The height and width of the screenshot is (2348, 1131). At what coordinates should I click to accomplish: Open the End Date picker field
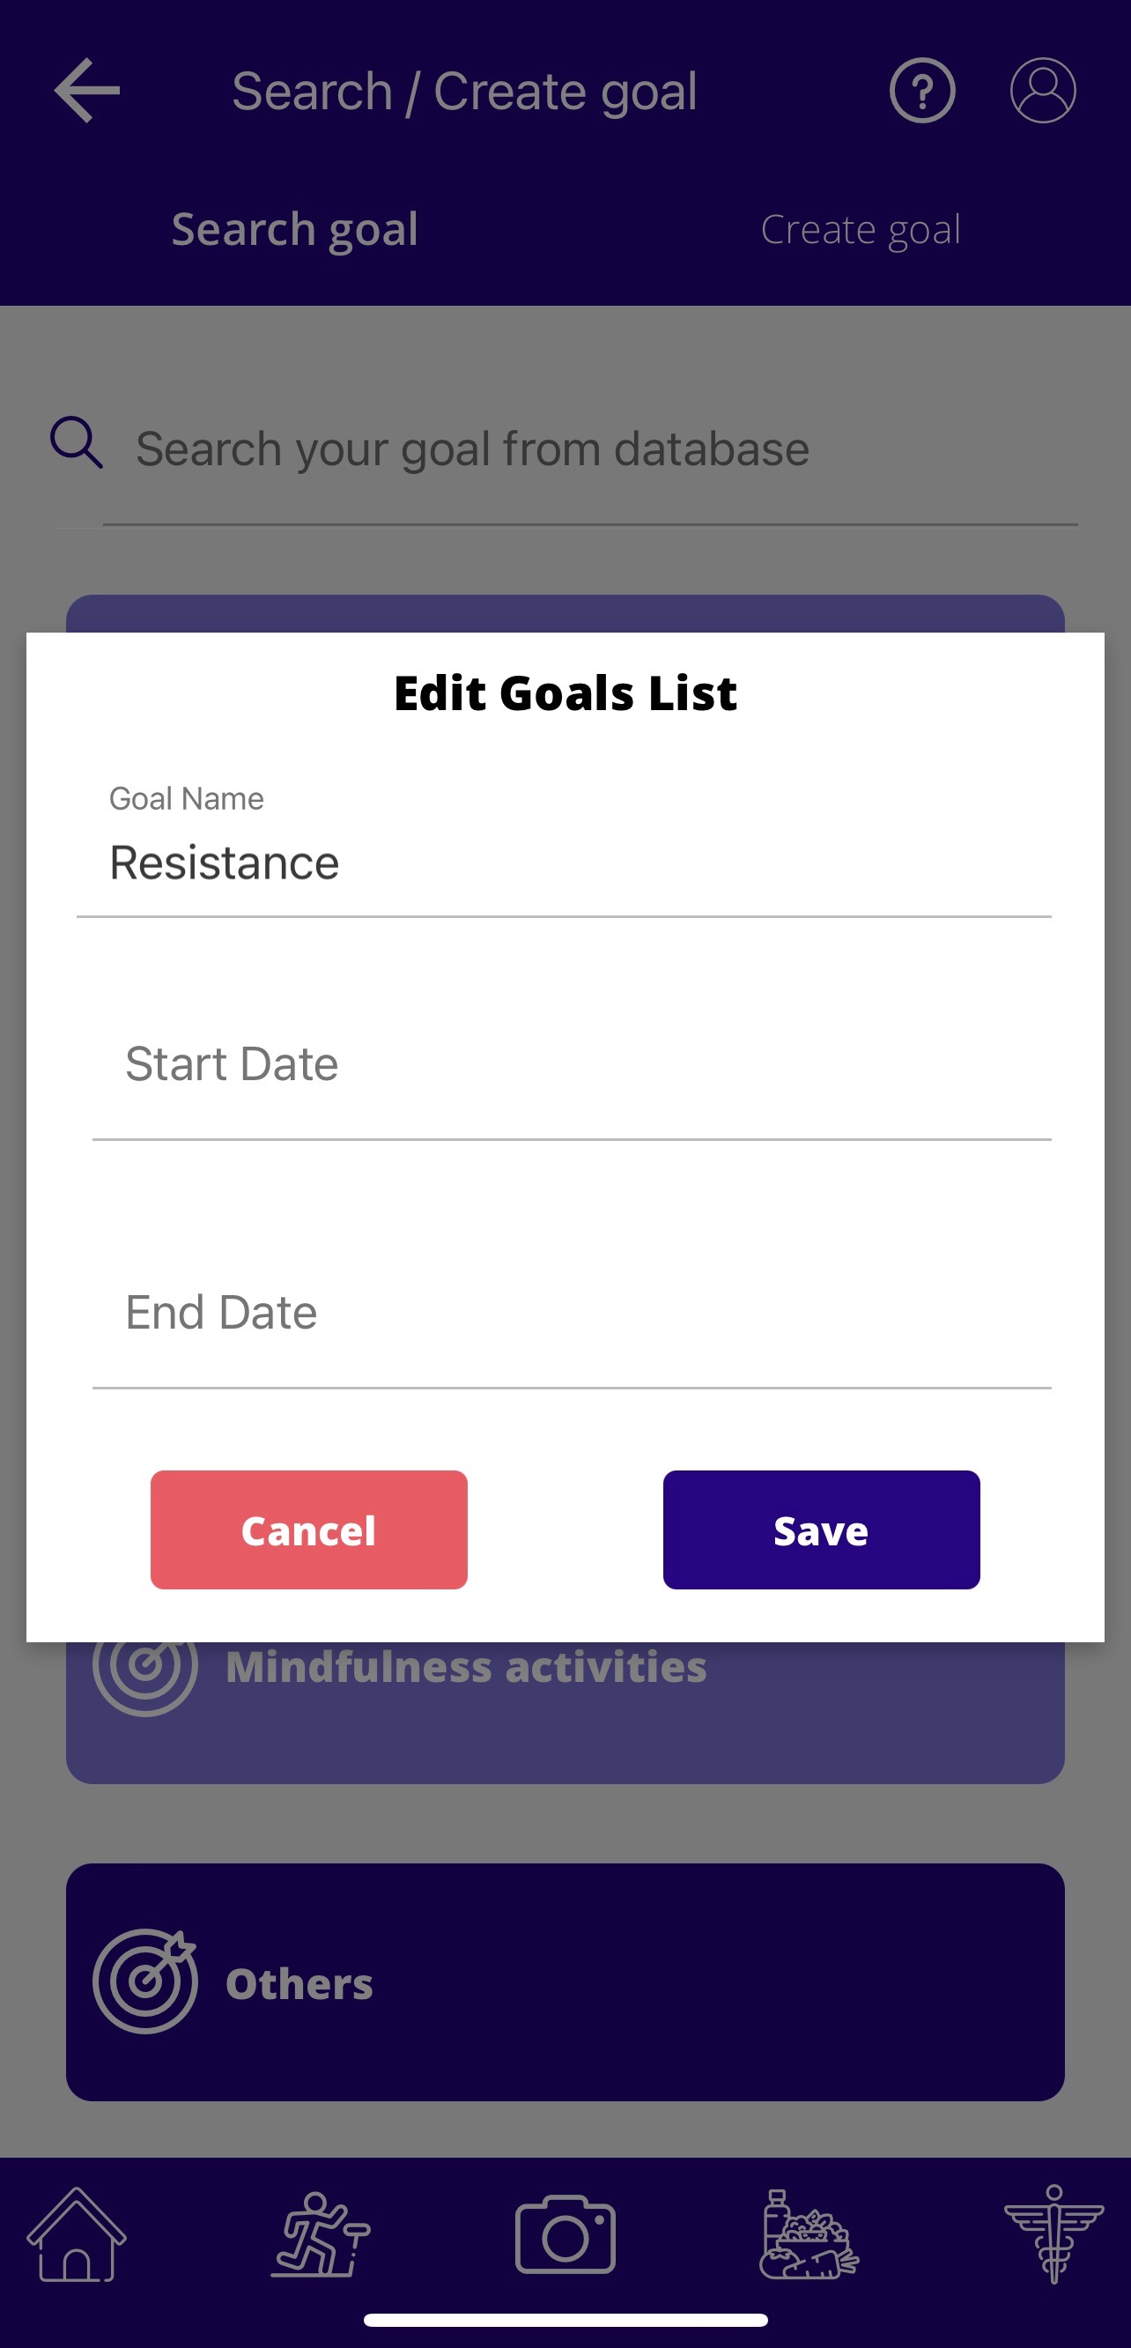click(571, 1313)
